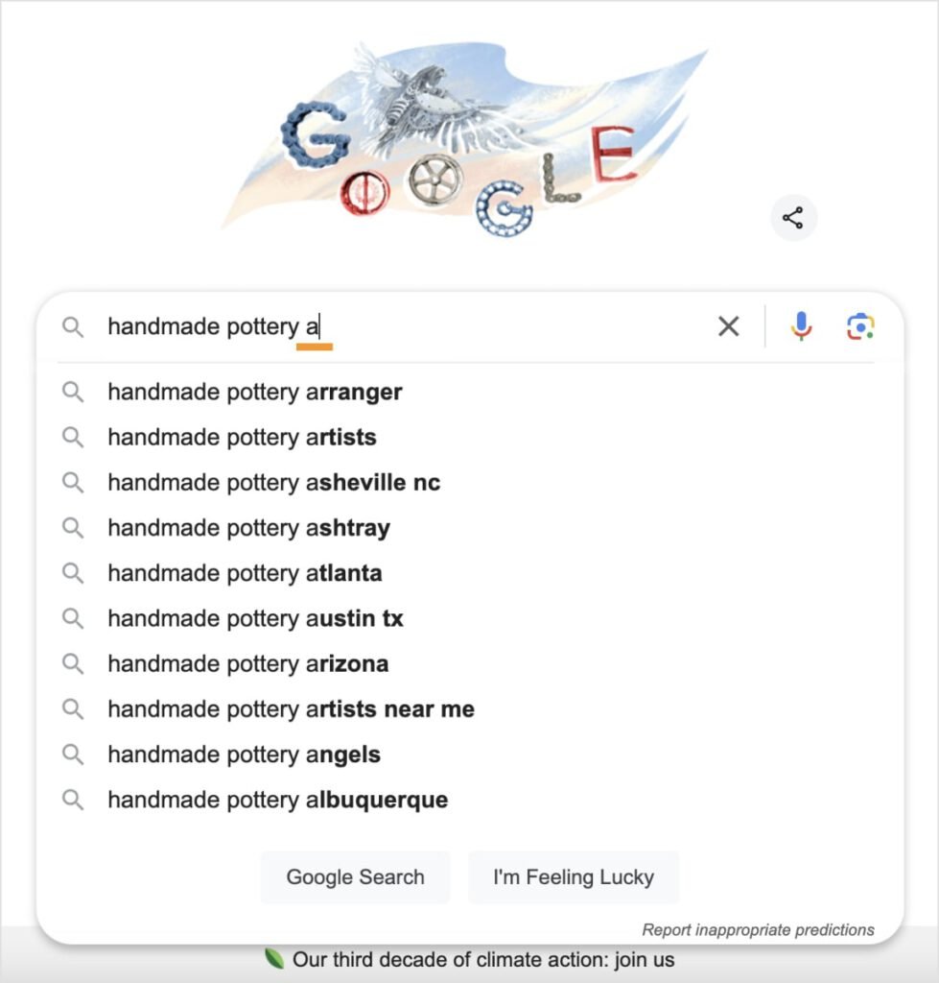Open Google Lens image search
The image size is (939, 983).
860,326
